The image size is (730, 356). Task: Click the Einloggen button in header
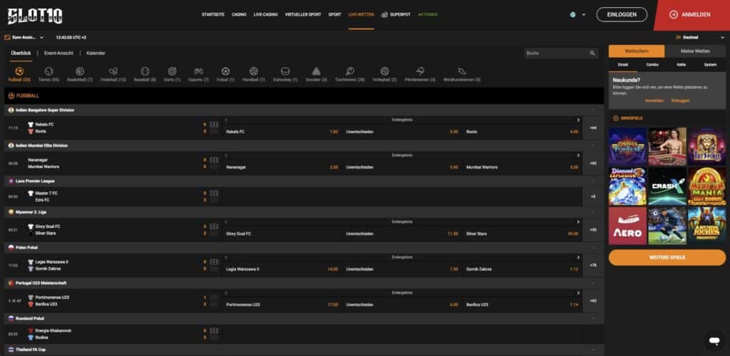point(622,14)
